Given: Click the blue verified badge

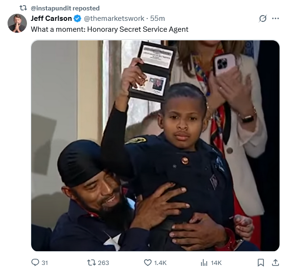Looking at the screenshot, I should click(x=78, y=18).
